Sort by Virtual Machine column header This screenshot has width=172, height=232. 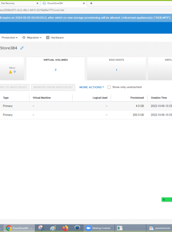coord(42,98)
